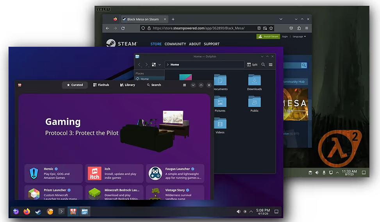
Task: Expand Firefox's list all tabs chevron
Action: coord(281,19)
